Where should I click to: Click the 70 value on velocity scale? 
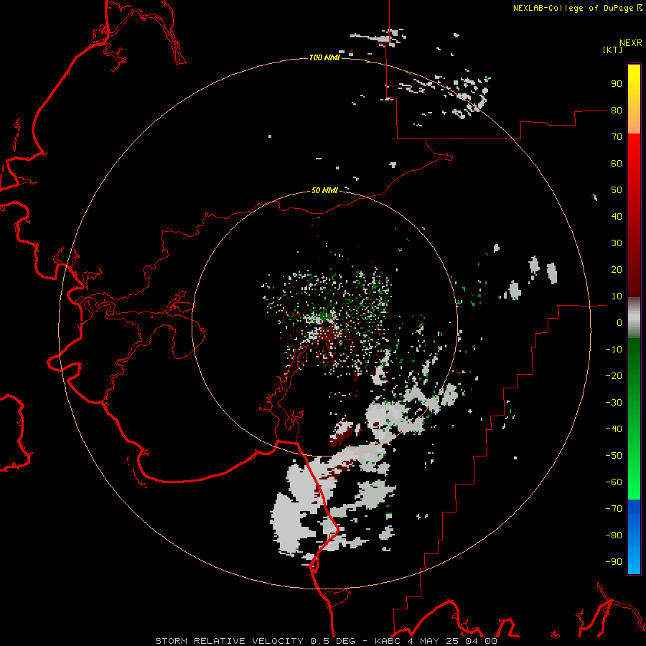617,137
